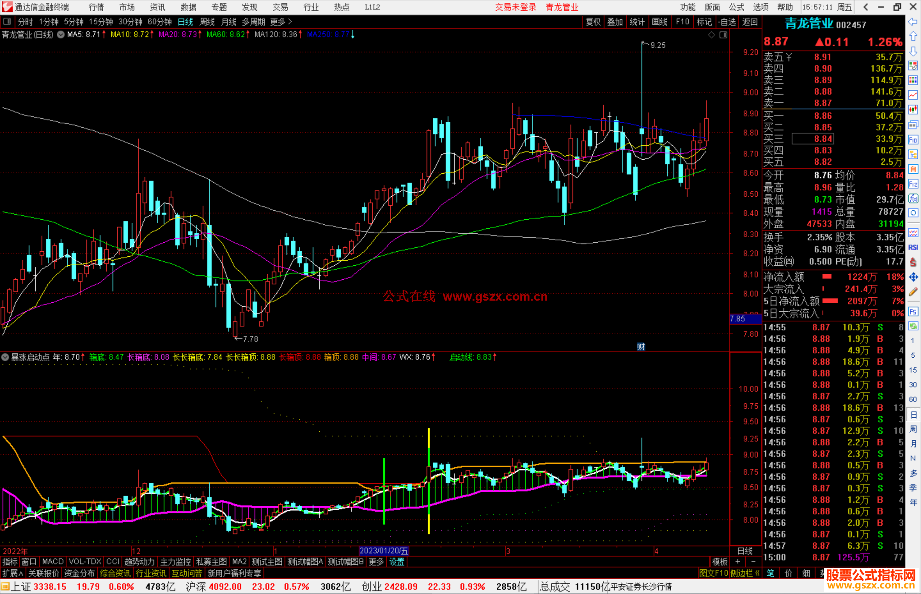Expand the 扩展 panel at bottom left
The height and width of the screenshot is (594, 921).
tap(12, 573)
